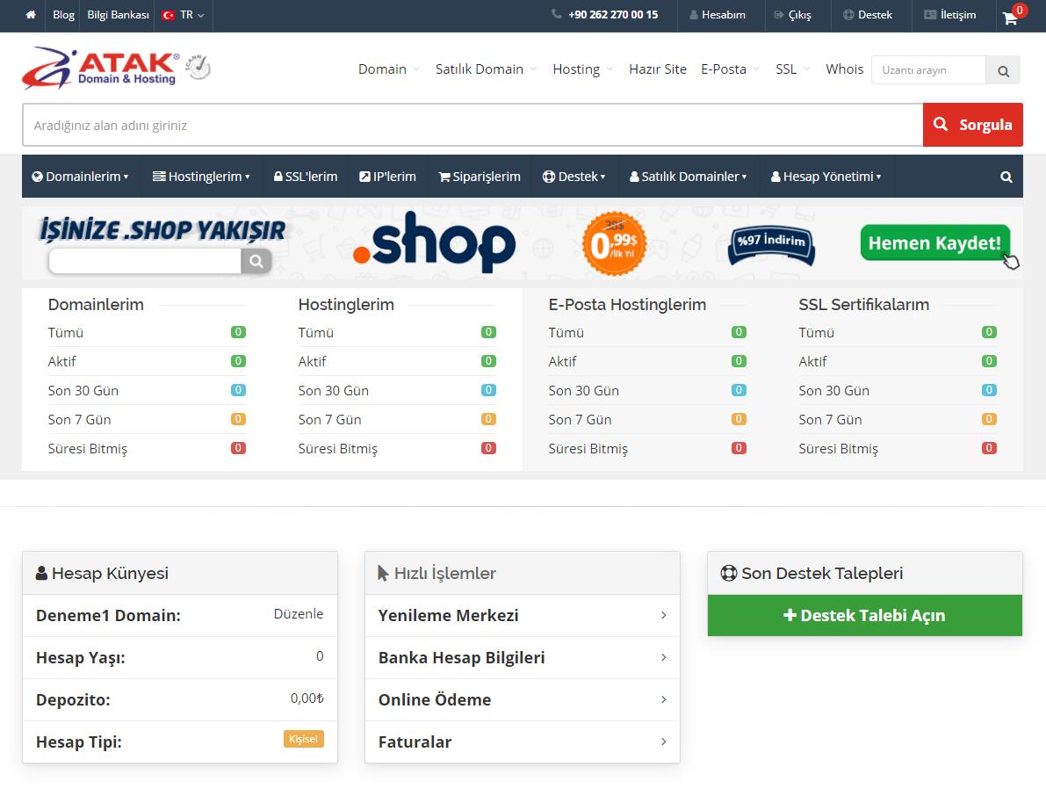Screen dimensions: 1046x796
Task: Expand the Satılık Domain menu
Action: [x=486, y=69]
